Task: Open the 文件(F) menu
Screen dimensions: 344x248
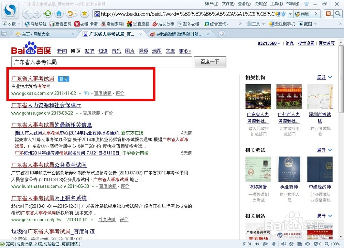Action: point(228,4)
